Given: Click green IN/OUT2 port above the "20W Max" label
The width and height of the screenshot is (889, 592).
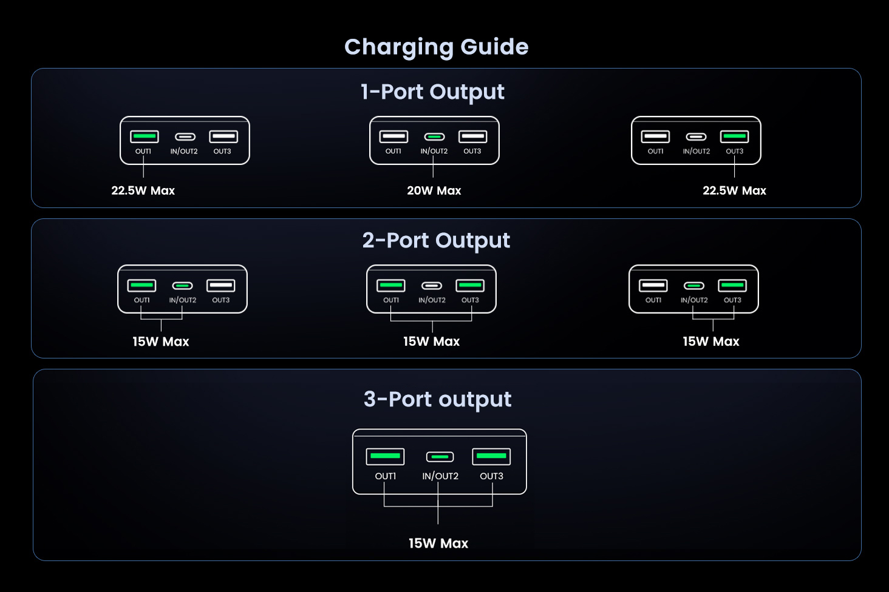Looking at the screenshot, I should pyautogui.click(x=434, y=137).
